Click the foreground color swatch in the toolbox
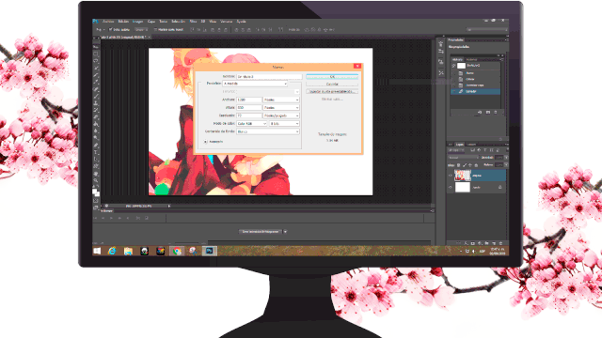The width and height of the screenshot is (602, 338). click(94, 192)
